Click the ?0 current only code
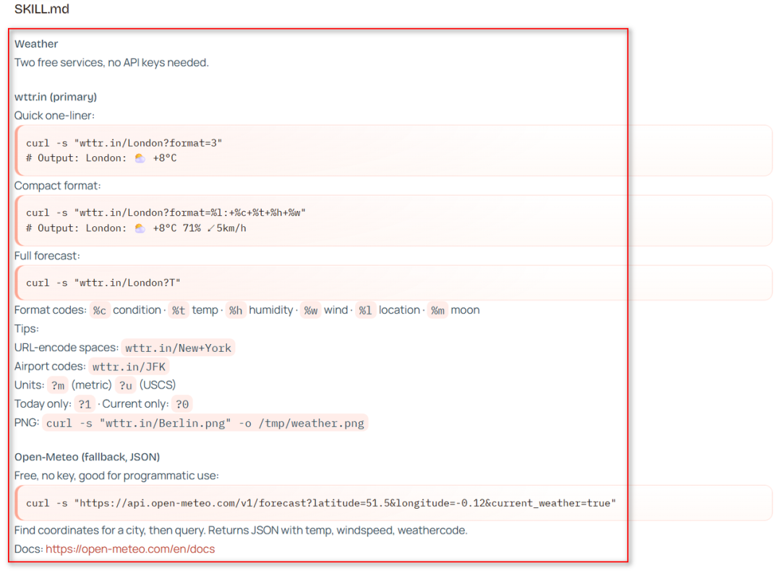Image resolution: width=781 pixels, height=571 pixels. (182, 404)
